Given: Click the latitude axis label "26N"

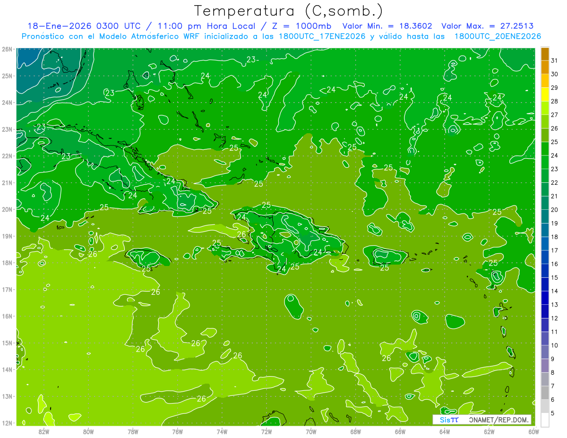Looking at the screenshot, I should (7, 49).
